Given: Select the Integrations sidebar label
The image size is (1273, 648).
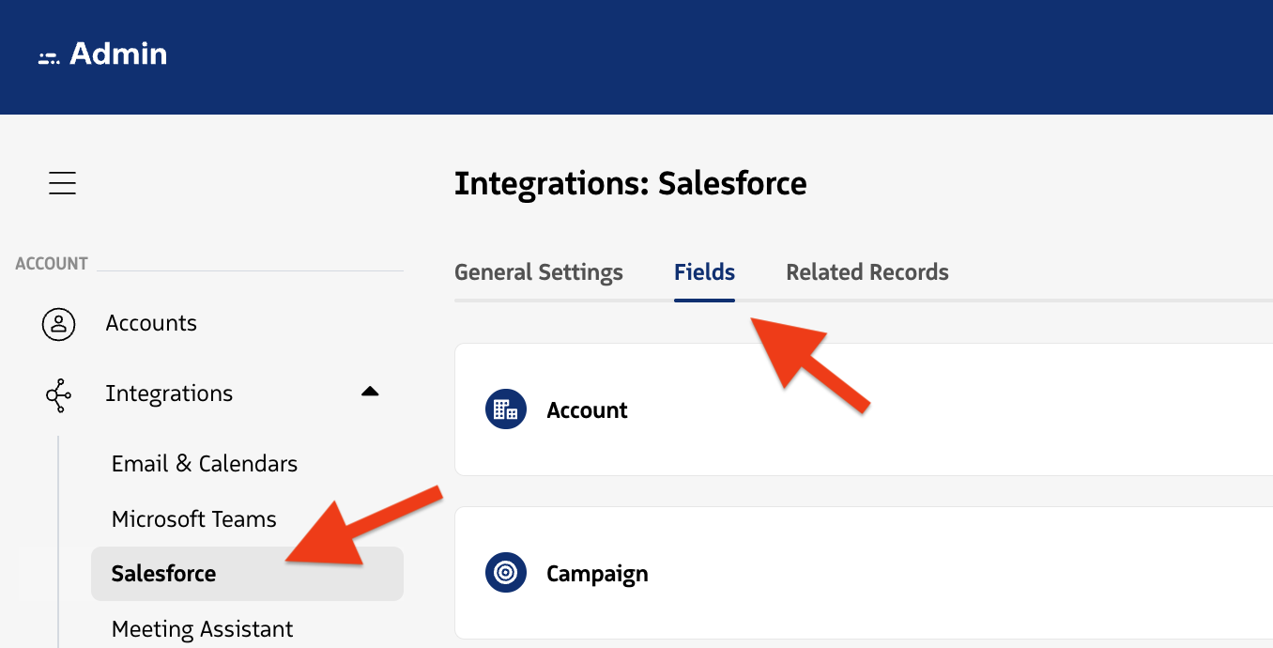Looking at the screenshot, I should tap(169, 393).
